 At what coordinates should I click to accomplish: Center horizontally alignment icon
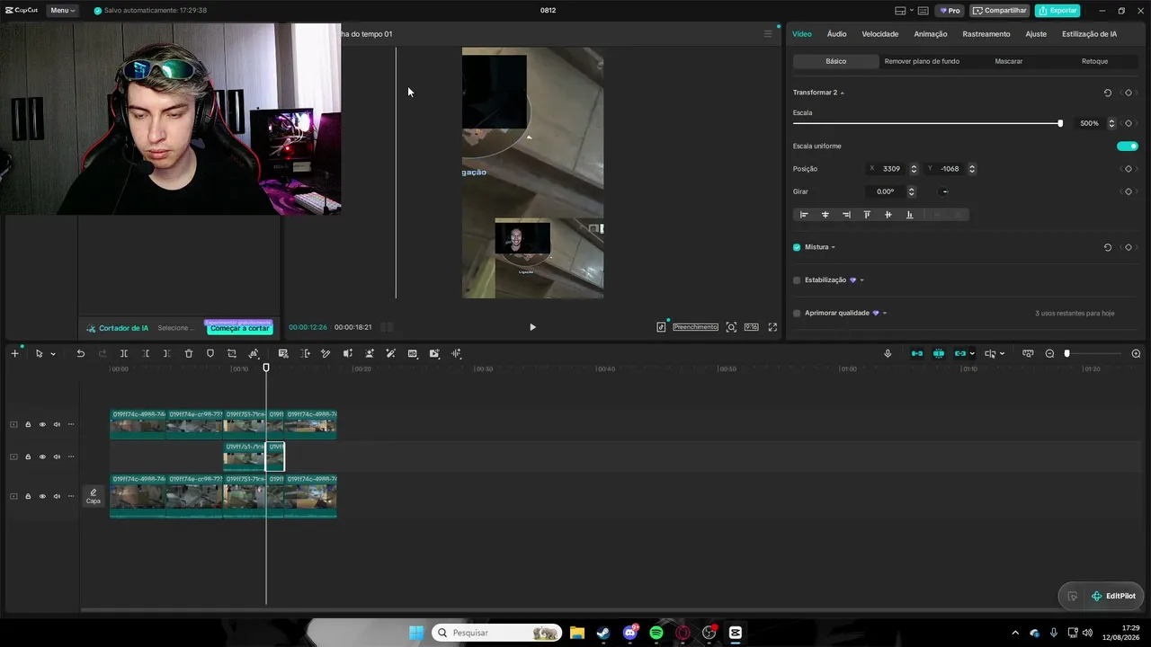pyautogui.click(x=825, y=215)
